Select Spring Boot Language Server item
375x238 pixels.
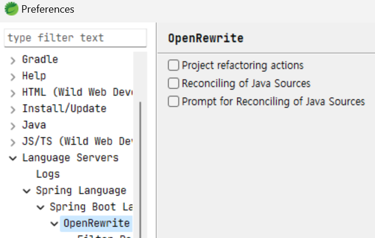pyautogui.click(x=91, y=207)
